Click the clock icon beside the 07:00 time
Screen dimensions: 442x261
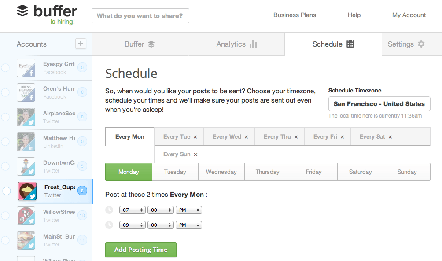tap(109, 210)
